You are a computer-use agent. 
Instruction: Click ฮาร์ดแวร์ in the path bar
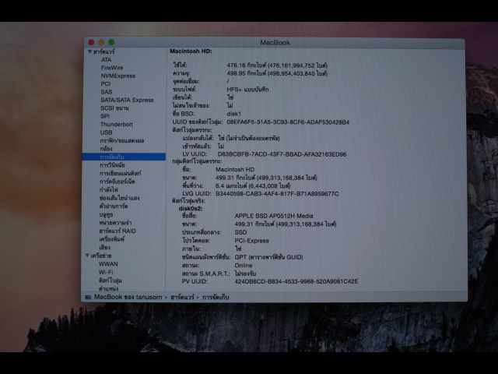click(182, 298)
